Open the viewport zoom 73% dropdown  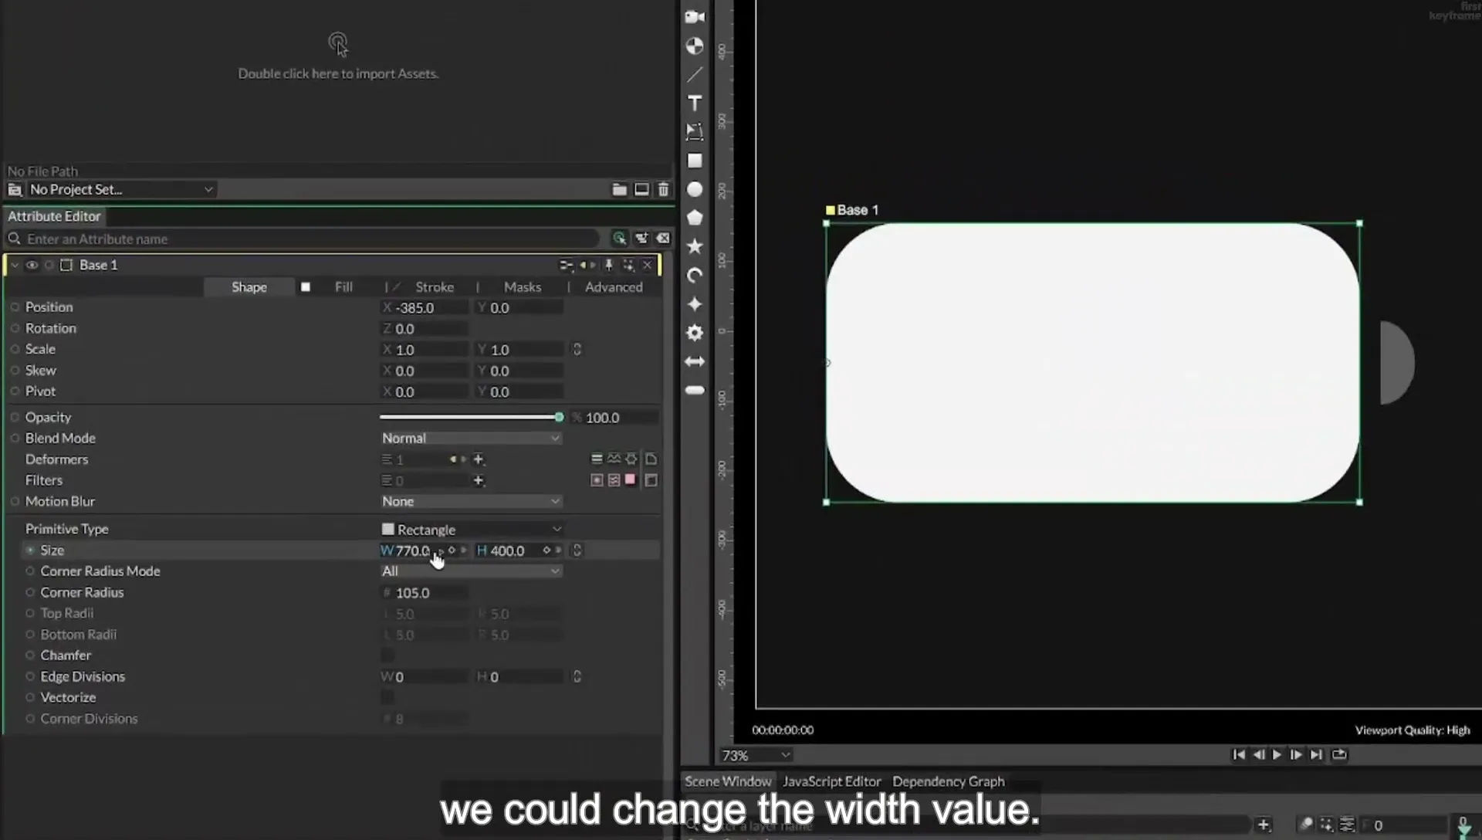click(756, 755)
